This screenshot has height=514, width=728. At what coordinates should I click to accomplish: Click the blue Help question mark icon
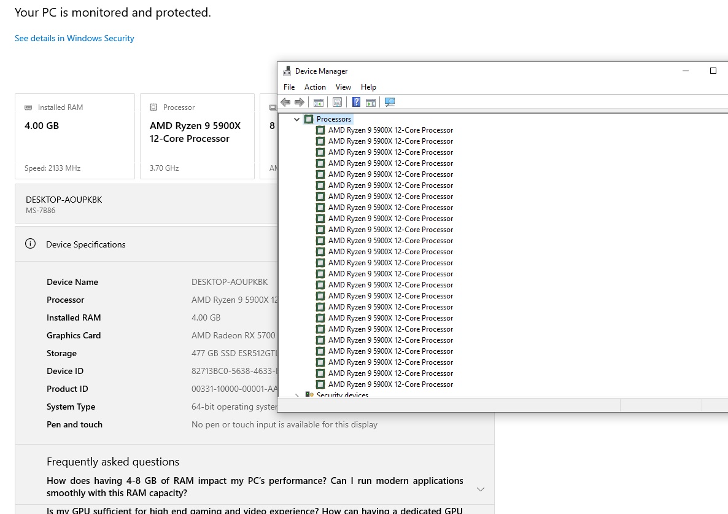click(x=356, y=103)
